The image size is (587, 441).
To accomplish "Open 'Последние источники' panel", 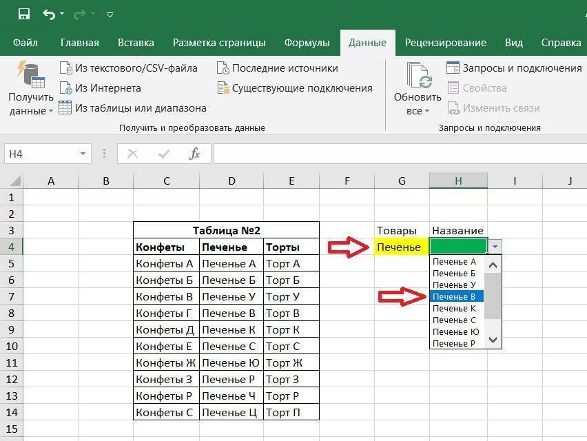I will click(x=285, y=68).
